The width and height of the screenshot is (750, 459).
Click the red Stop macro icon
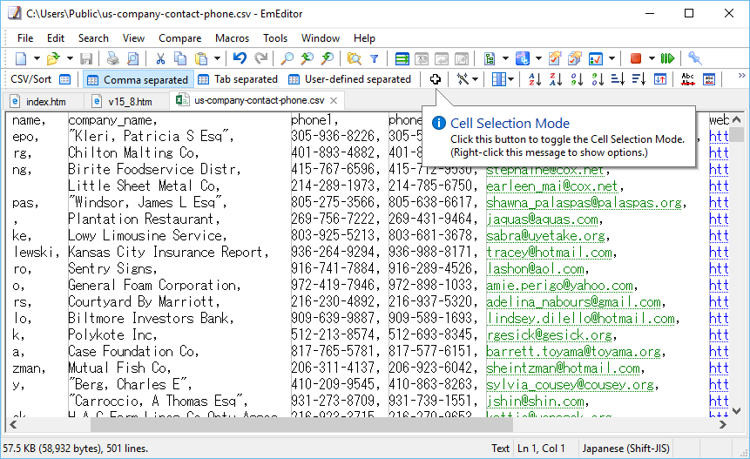[x=636, y=59]
